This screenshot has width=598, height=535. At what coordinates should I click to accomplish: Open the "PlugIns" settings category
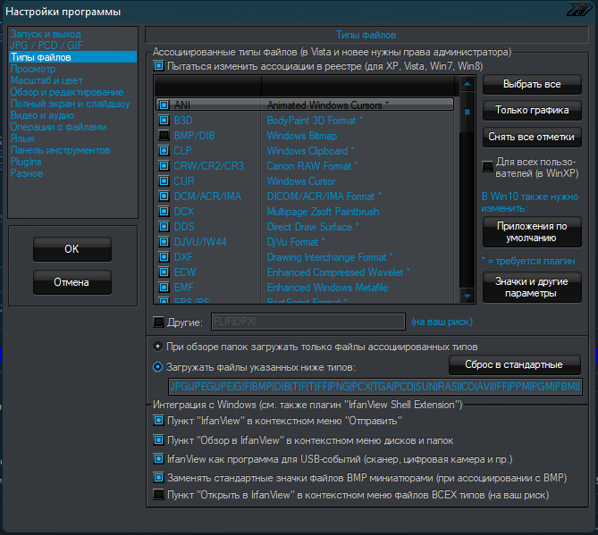coord(26,162)
